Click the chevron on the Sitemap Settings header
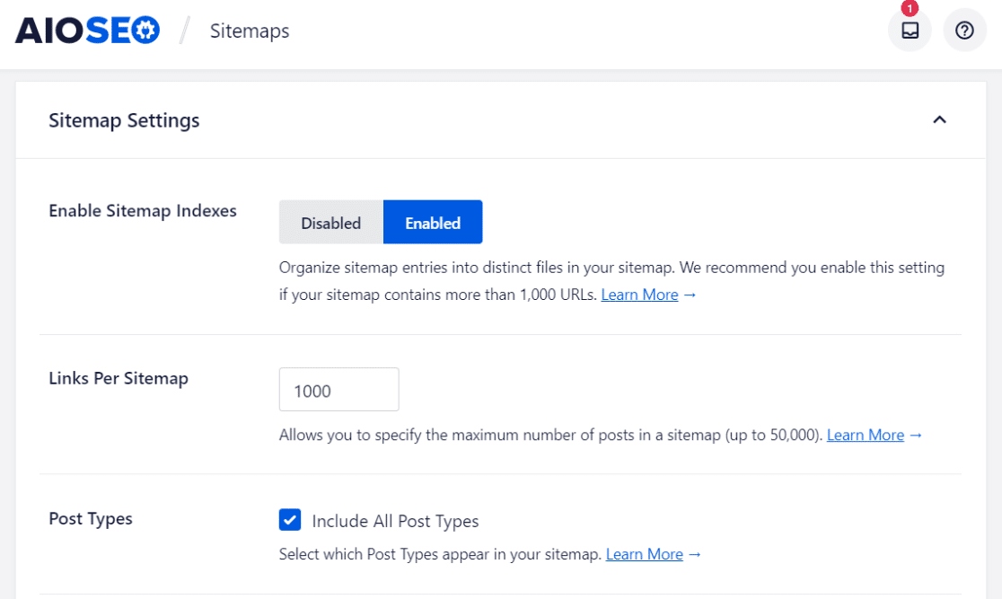1002x599 pixels. click(x=939, y=119)
